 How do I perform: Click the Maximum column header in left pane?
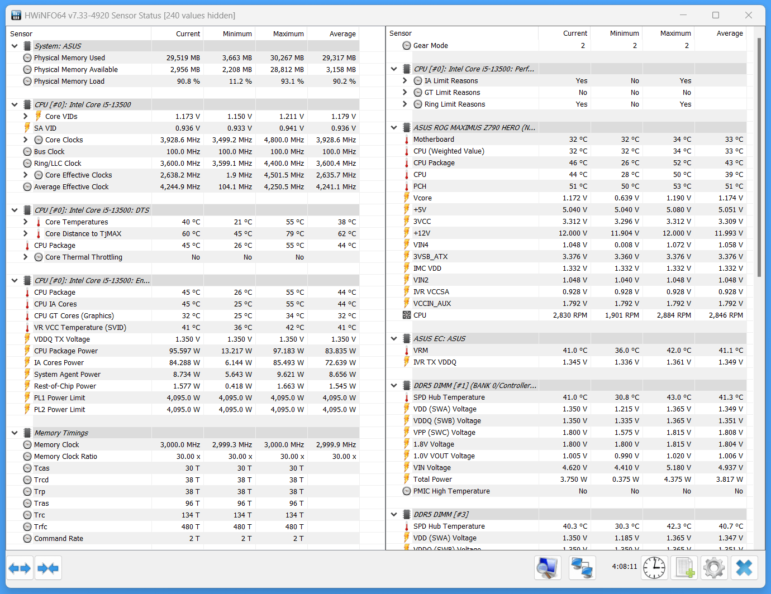[288, 33]
